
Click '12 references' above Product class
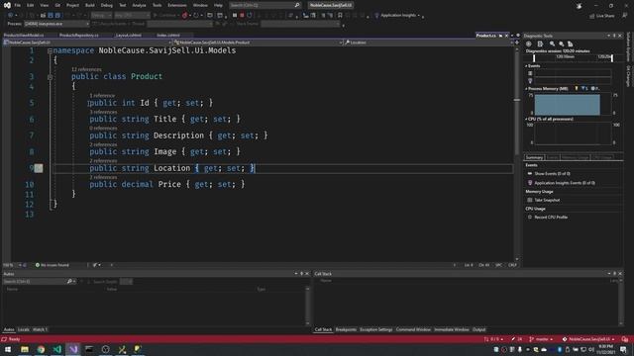tap(86, 69)
